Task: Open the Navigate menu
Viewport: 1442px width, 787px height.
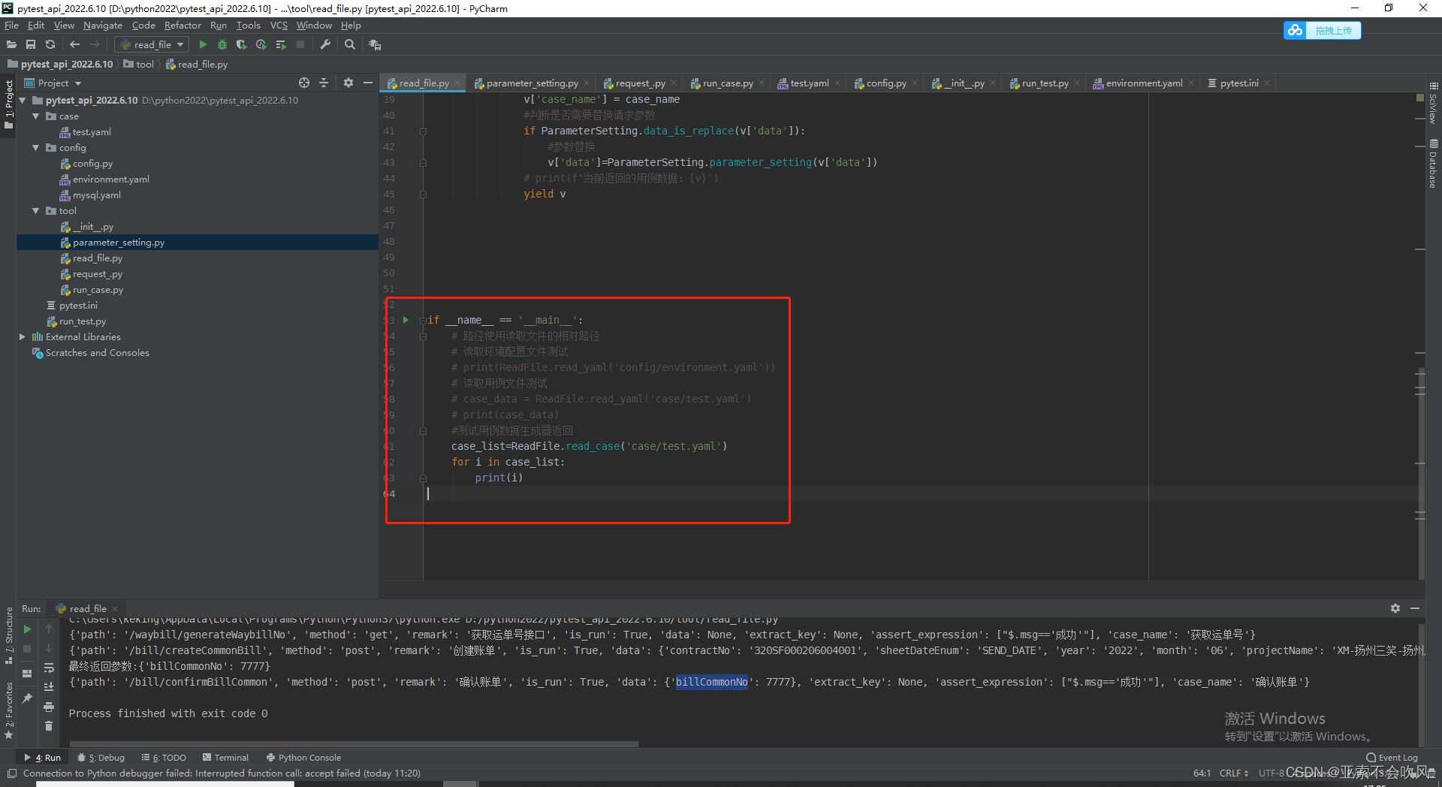Action: 103,26
